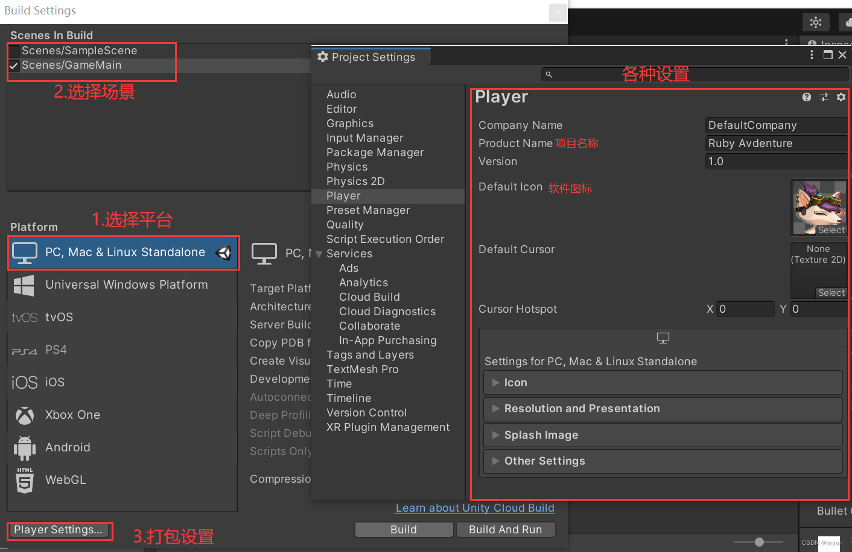Open Graphics settings category
The height and width of the screenshot is (552, 852).
(350, 124)
